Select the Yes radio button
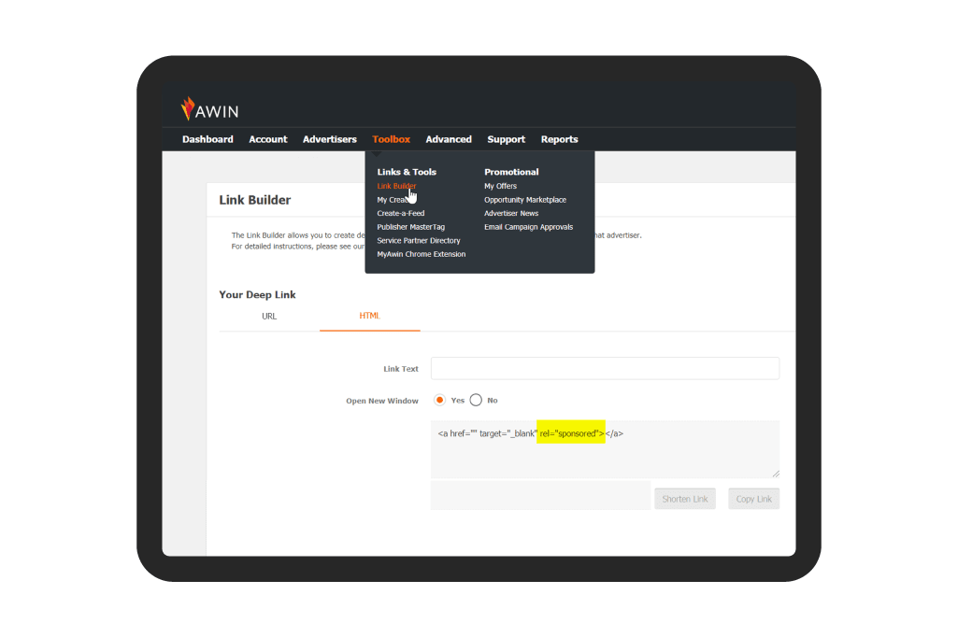The width and height of the screenshot is (958, 637). click(x=440, y=400)
